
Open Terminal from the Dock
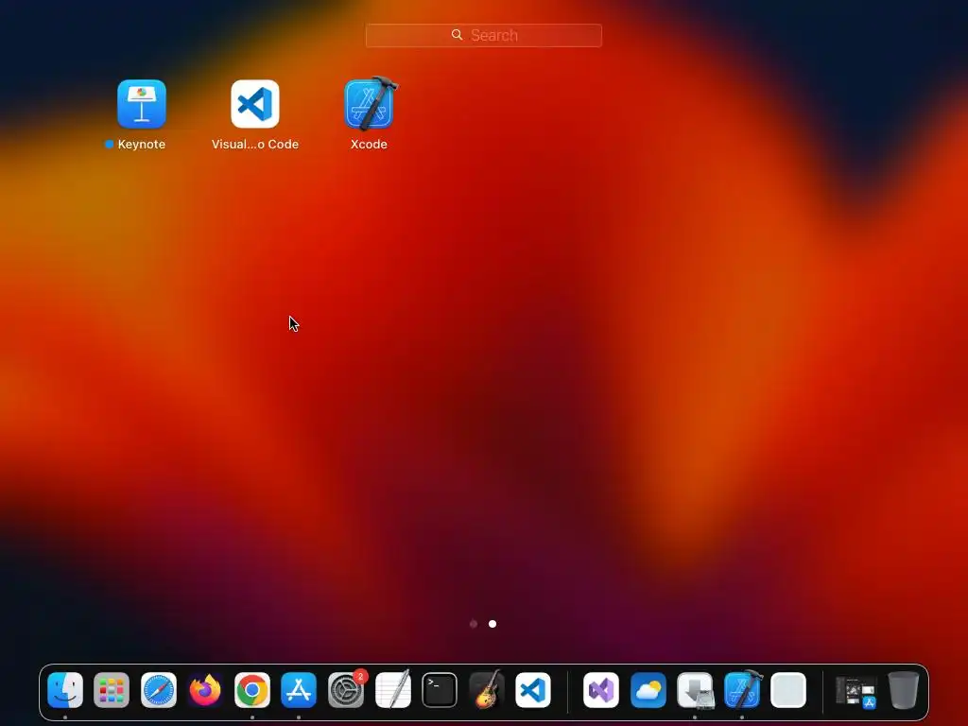click(x=440, y=689)
